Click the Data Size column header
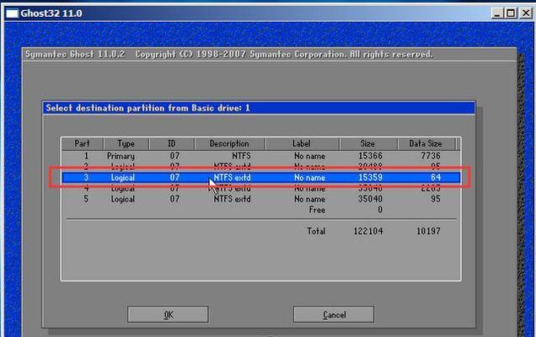536x337 pixels. (426, 143)
